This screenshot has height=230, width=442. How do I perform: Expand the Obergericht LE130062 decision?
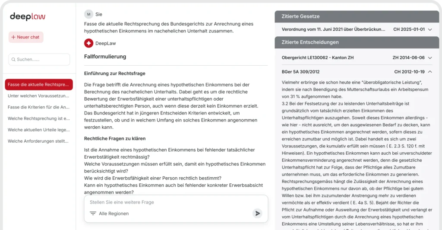(430, 57)
